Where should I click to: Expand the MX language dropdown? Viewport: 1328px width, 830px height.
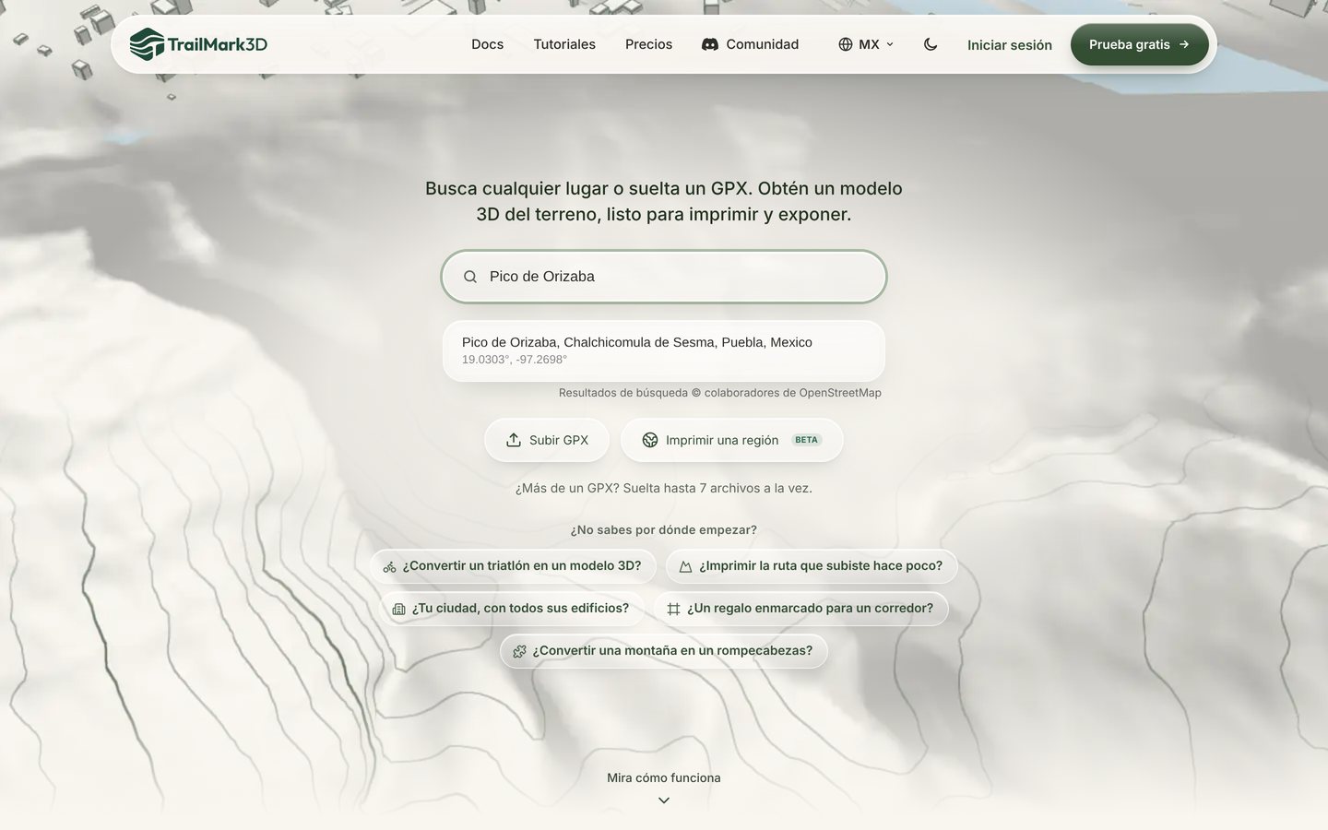[866, 44]
